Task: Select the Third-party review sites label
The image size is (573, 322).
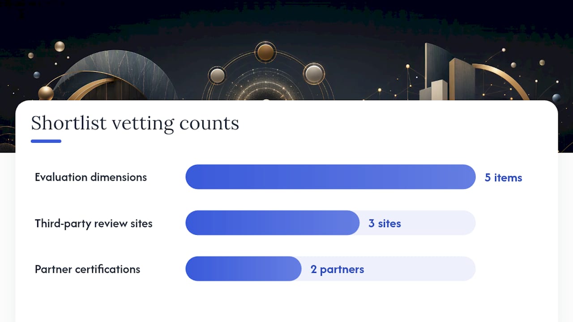Action: click(94, 224)
